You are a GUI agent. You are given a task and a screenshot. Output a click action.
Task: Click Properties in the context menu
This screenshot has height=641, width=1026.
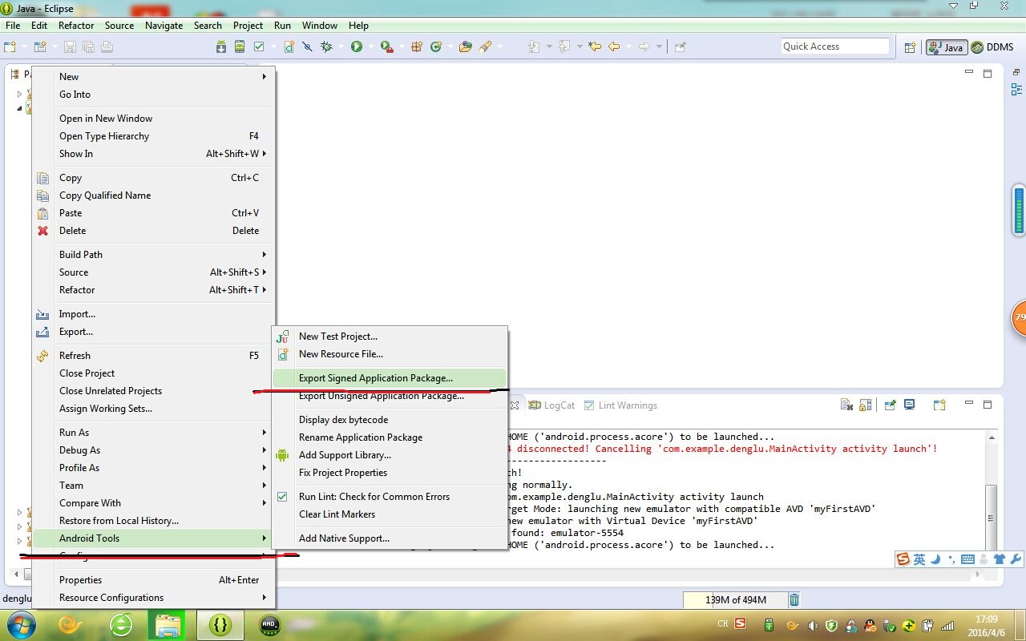click(x=80, y=580)
